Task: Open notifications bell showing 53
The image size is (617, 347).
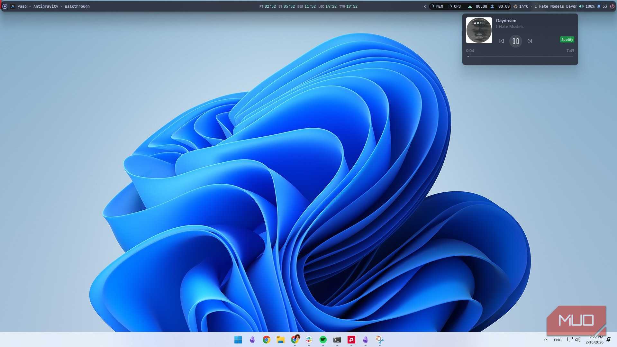Action: 602,6
